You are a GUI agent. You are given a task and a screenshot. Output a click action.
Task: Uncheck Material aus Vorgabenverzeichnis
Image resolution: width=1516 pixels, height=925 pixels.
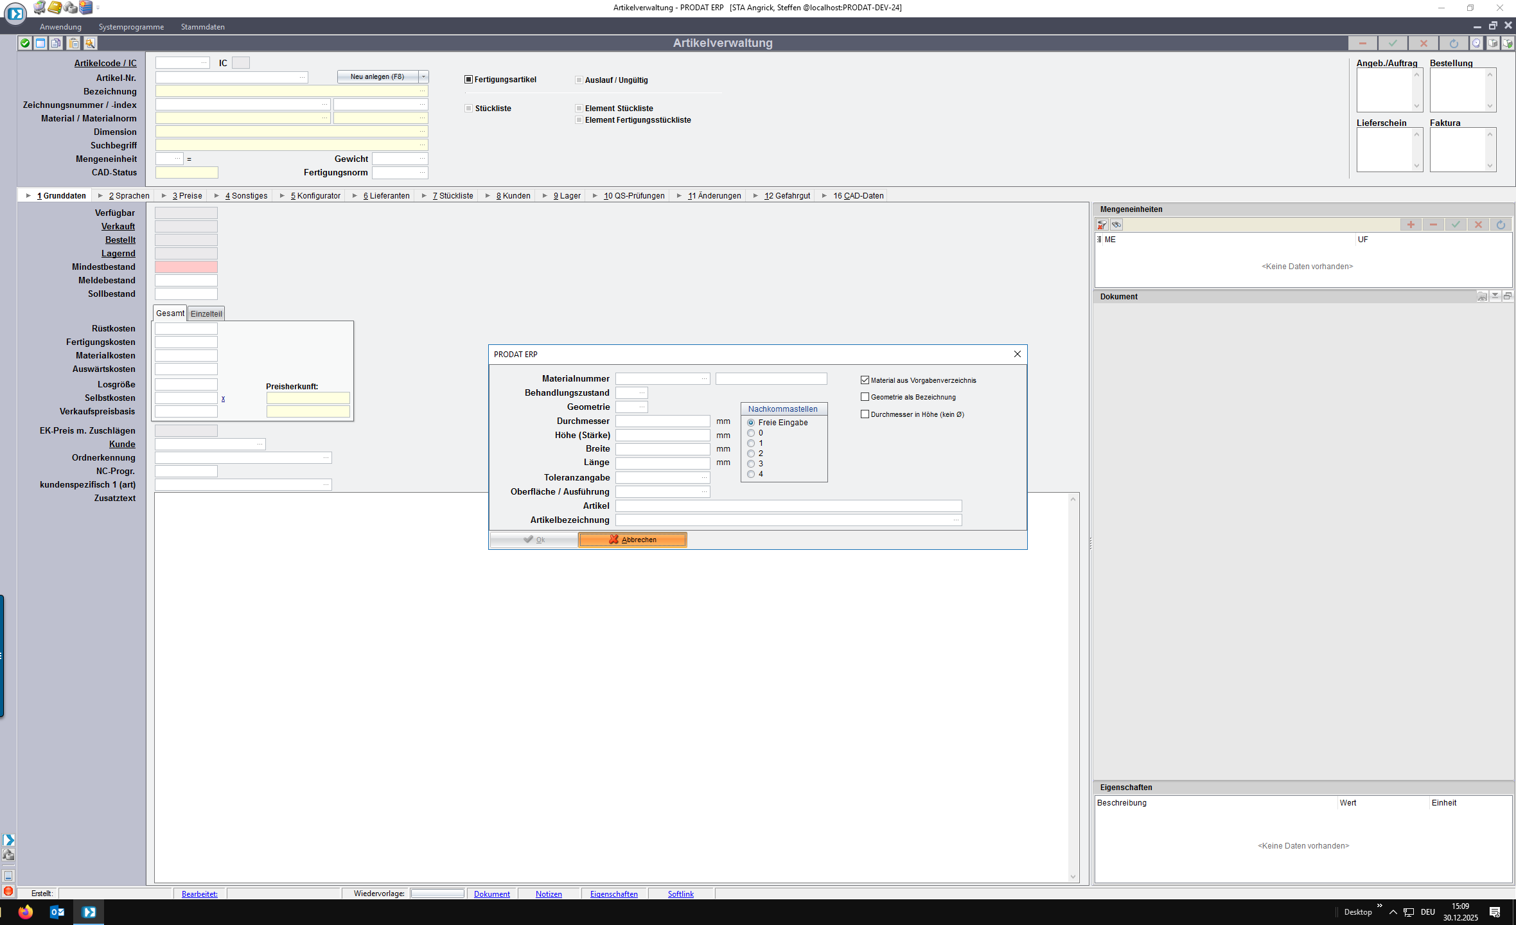865,380
